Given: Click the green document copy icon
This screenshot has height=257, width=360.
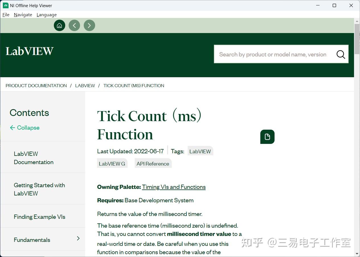Looking at the screenshot, I should [267, 137].
